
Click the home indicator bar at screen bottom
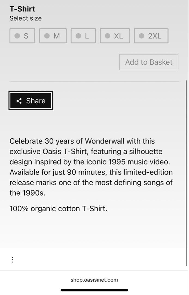(94, 290)
